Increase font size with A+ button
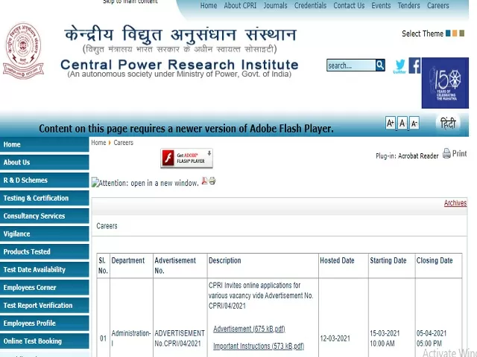The image size is (477, 357). click(391, 123)
